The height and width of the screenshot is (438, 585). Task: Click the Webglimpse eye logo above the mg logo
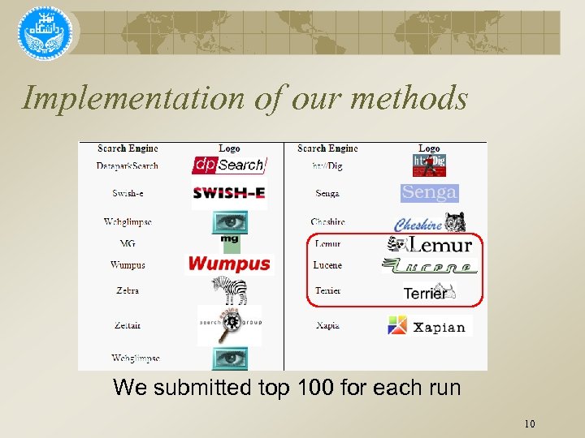(230, 222)
